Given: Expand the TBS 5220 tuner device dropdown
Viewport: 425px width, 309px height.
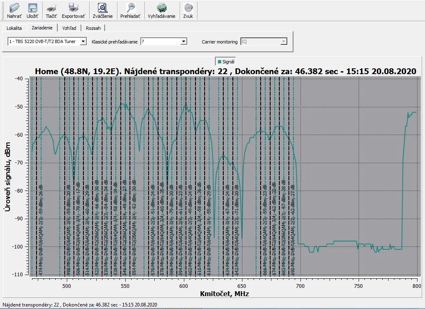Looking at the screenshot, I should (83, 41).
